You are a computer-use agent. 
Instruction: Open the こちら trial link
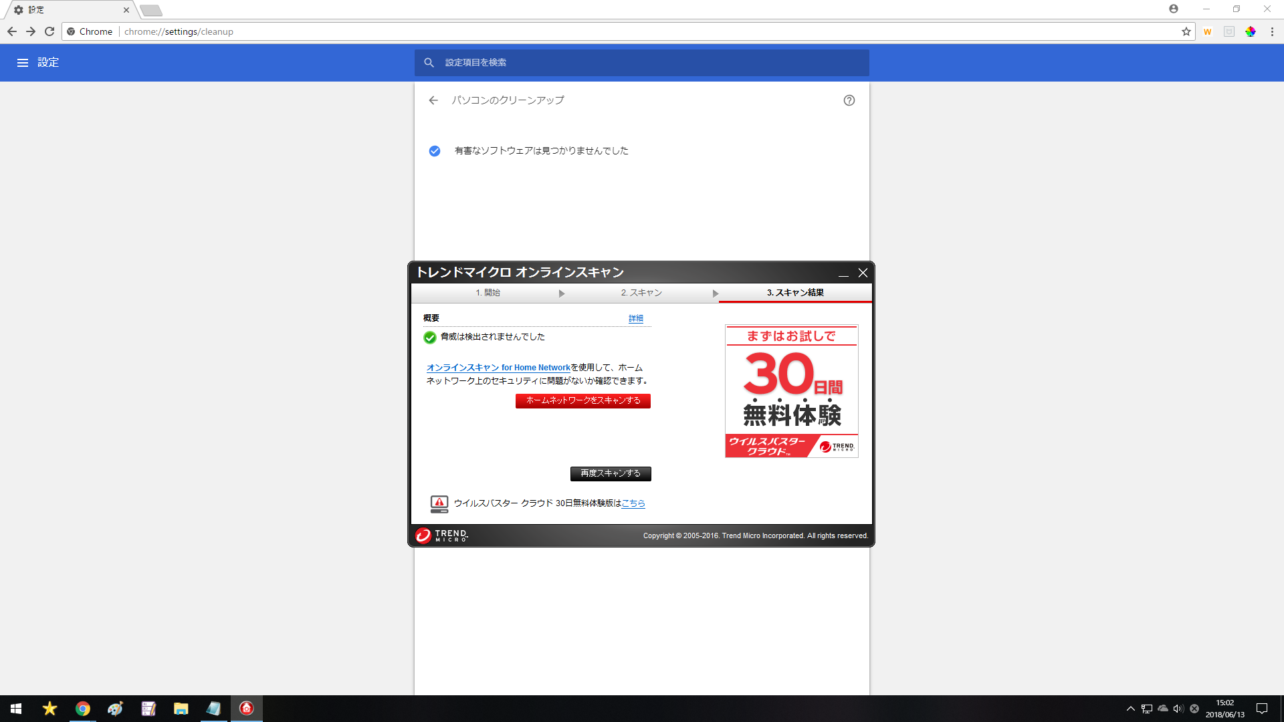633,503
